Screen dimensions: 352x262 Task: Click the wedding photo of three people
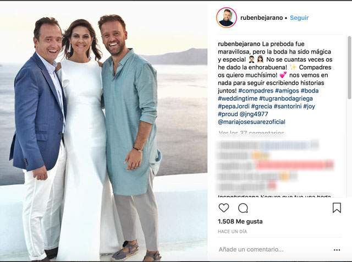pyautogui.click(x=103, y=132)
